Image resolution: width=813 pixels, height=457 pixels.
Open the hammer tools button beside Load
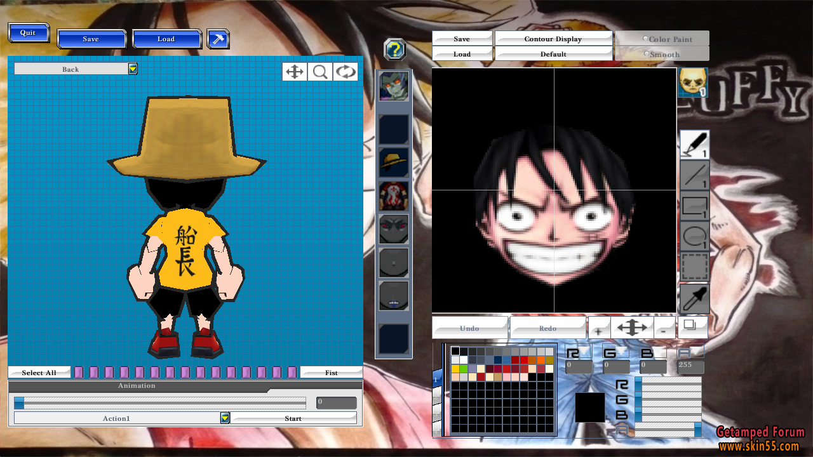pos(218,39)
